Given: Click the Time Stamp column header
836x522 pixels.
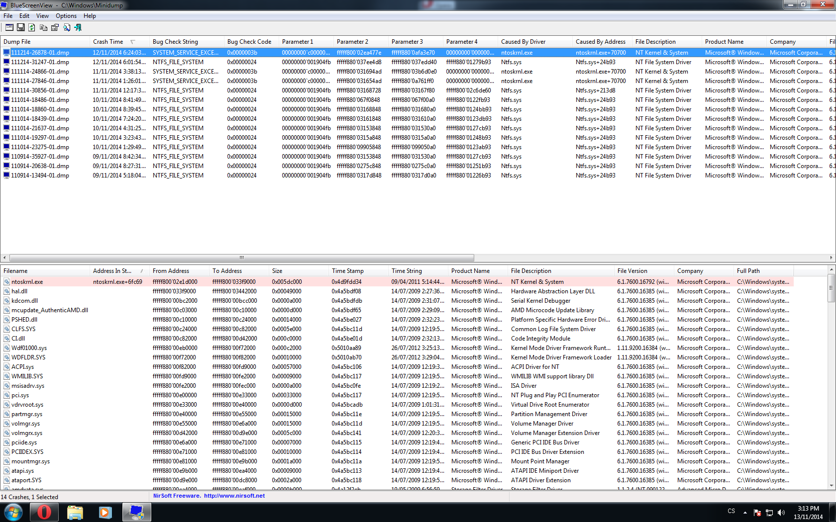Looking at the screenshot, I should coord(358,271).
